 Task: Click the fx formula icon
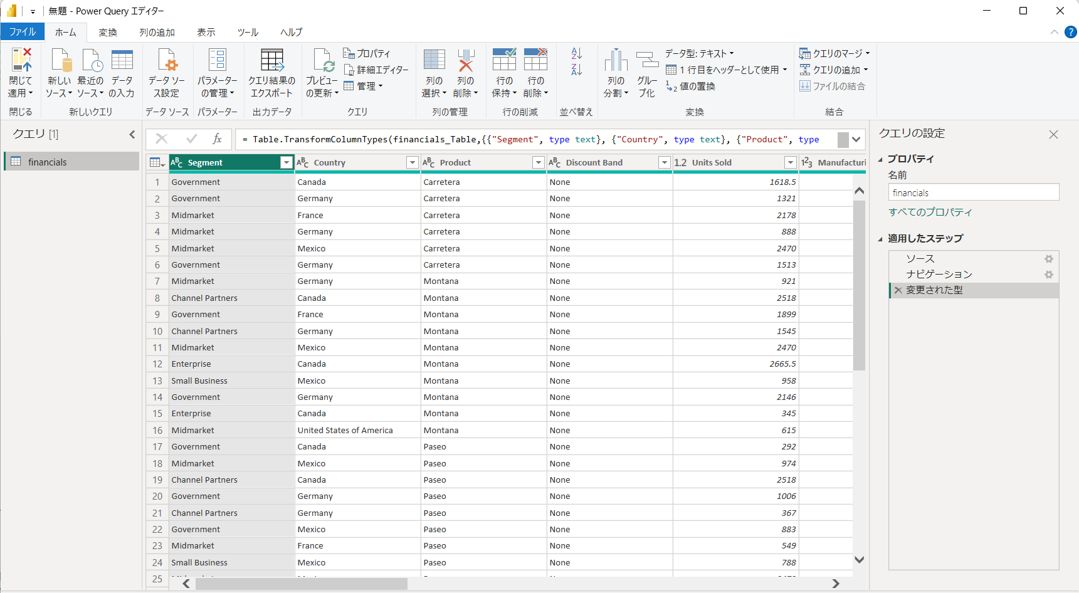click(217, 139)
